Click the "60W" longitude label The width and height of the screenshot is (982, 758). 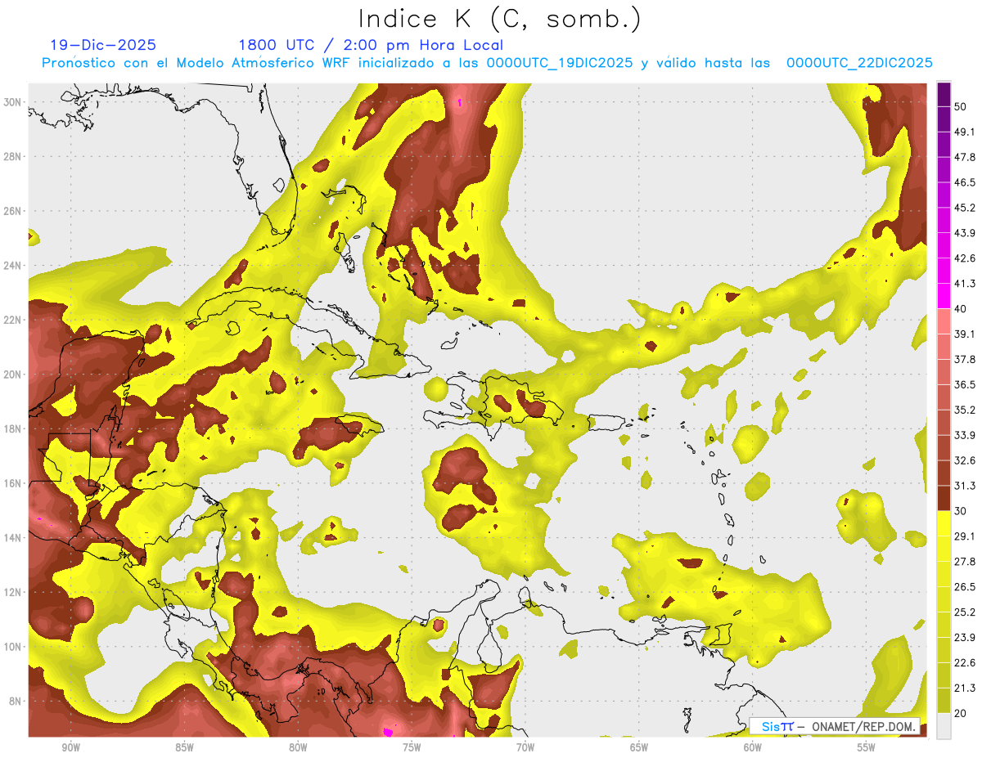point(753,748)
